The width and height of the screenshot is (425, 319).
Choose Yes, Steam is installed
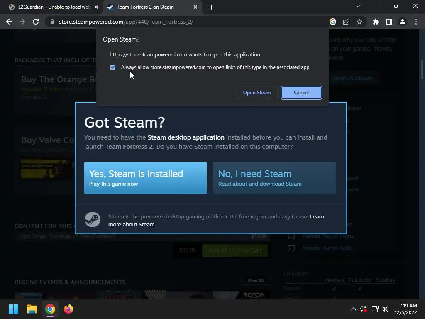(145, 178)
